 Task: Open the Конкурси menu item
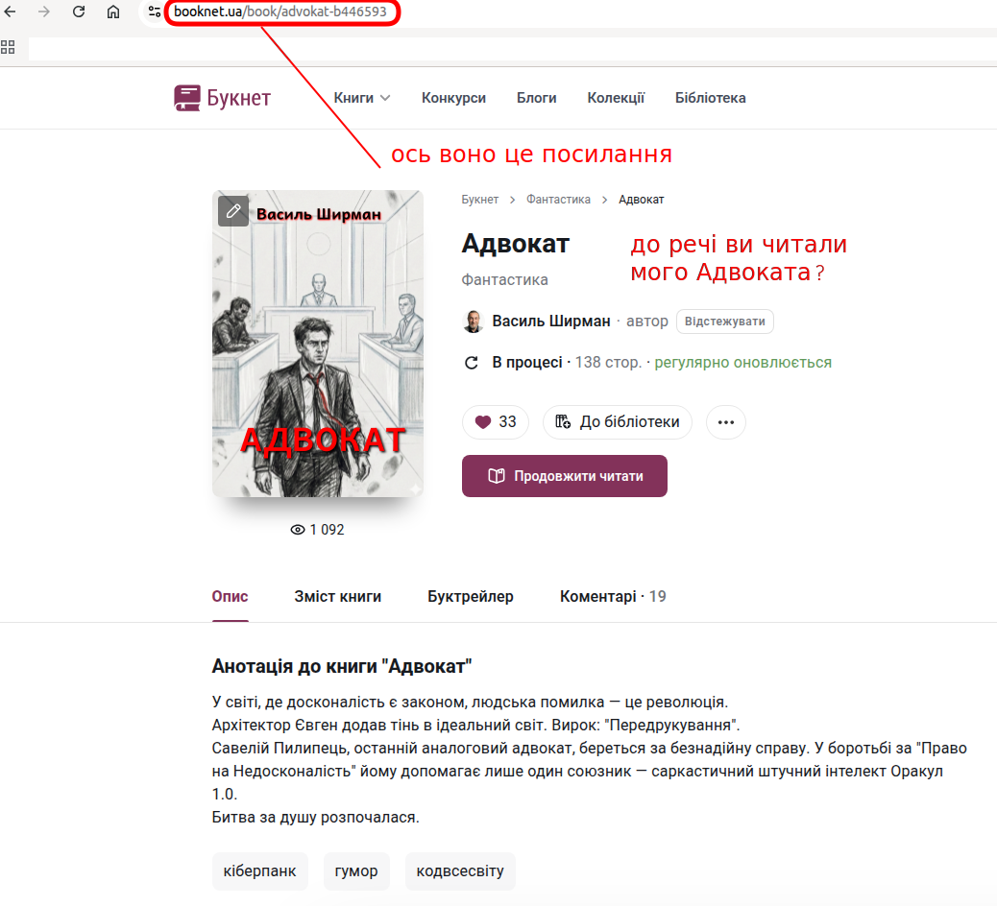click(x=453, y=98)
